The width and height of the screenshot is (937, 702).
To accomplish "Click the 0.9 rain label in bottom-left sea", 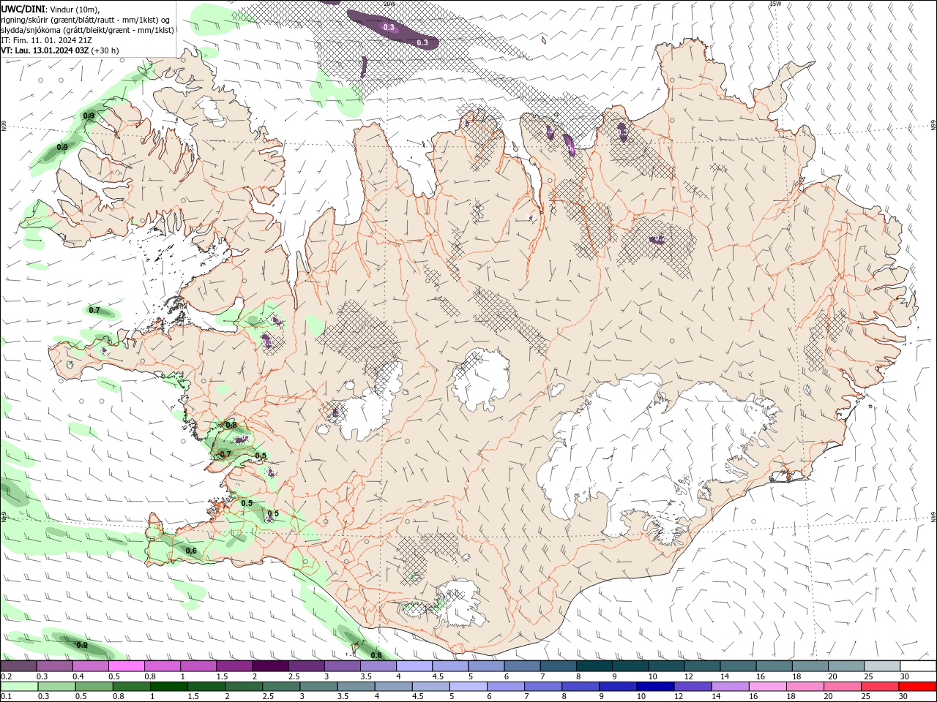I will 82,645.
